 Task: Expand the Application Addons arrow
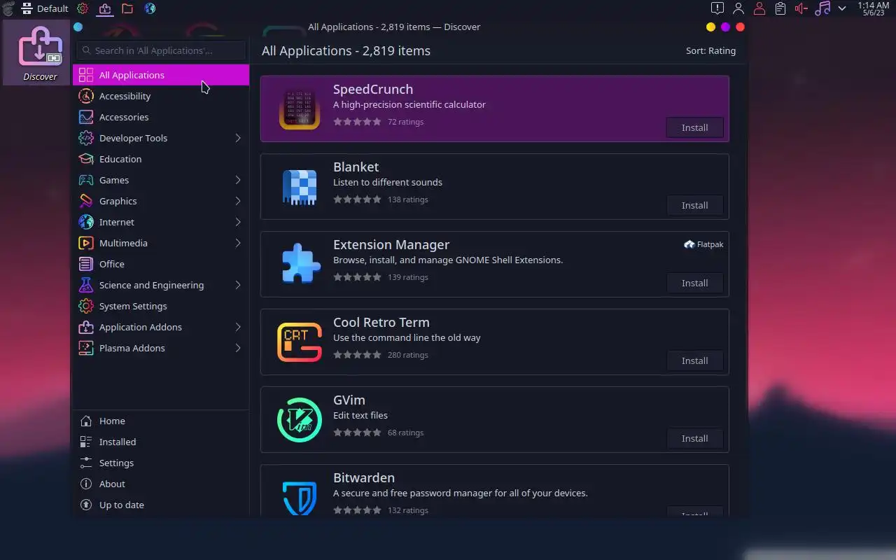238,327
